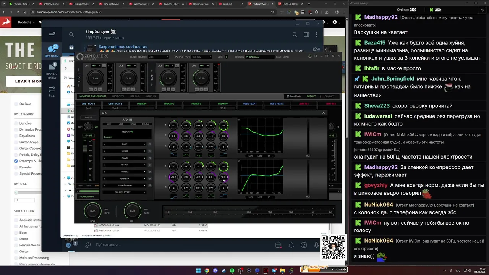This screenshot has width=489, height=275.
Task: Toggle the stereo link icon on A3
Action: click(177, 66)
